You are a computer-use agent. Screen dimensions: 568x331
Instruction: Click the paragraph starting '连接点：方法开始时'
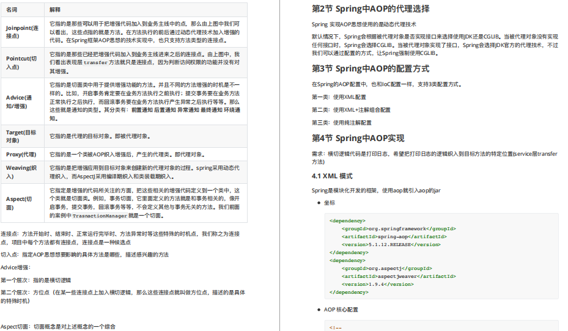click(x=120, y=238)
